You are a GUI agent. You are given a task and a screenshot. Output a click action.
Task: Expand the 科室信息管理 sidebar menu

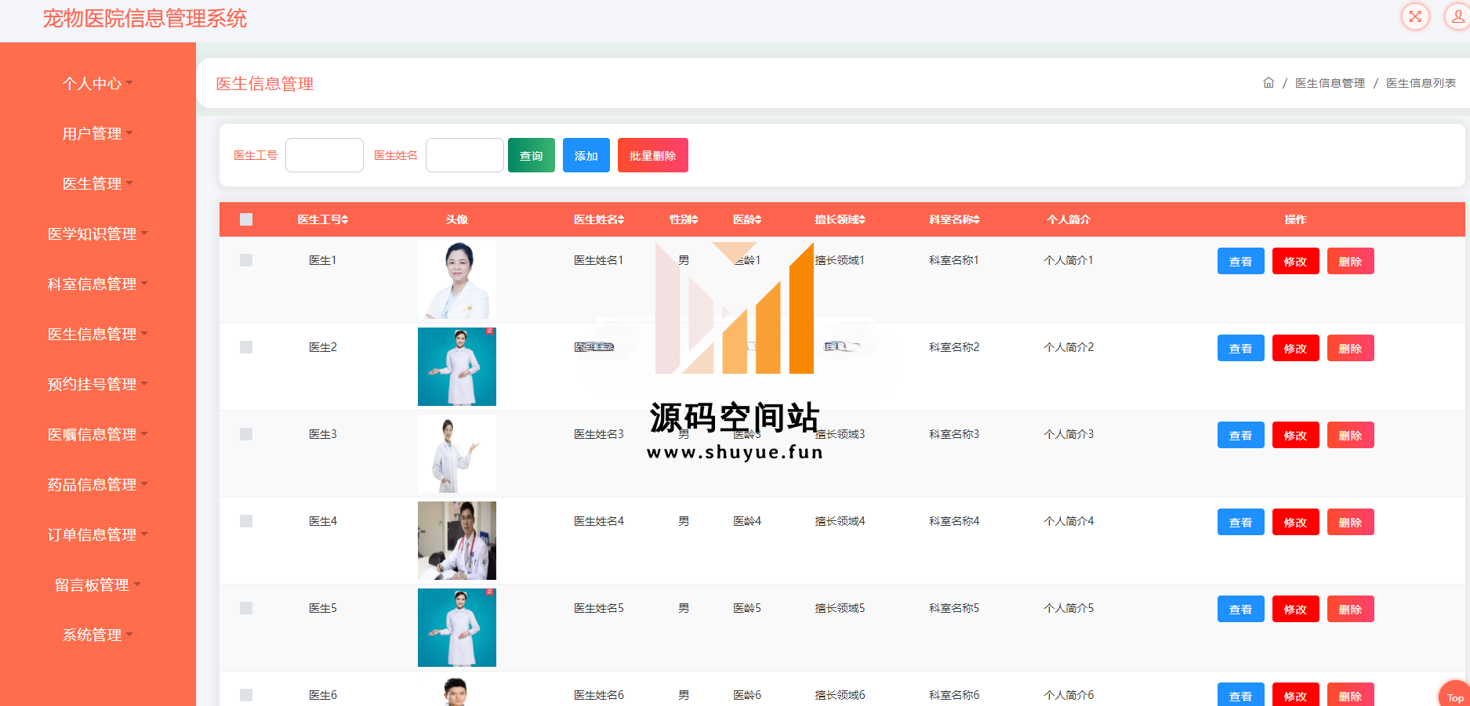tap(98, 284)
